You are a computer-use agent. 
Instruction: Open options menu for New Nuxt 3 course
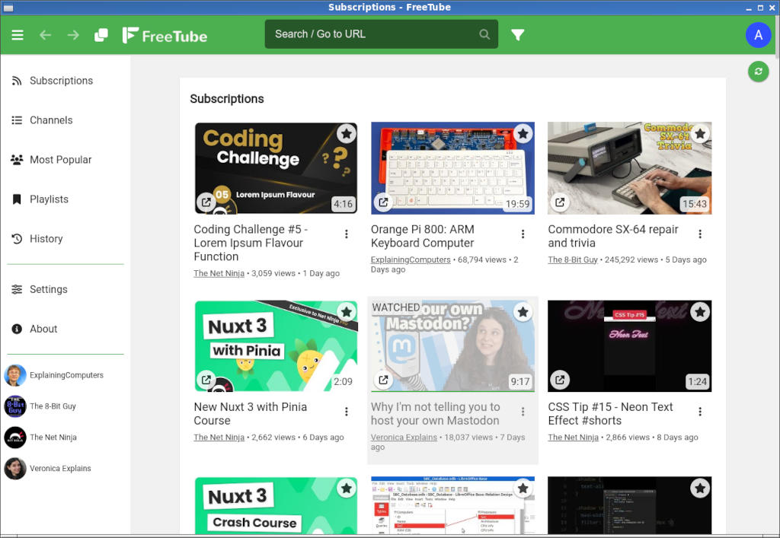click(x=347, y=412)
